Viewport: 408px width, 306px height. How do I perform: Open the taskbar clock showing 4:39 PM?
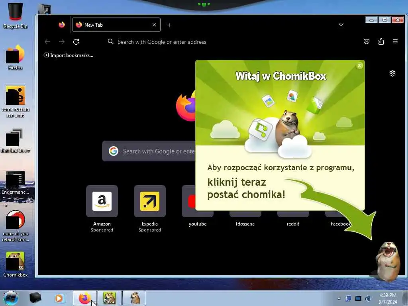(x=388, y=298)
